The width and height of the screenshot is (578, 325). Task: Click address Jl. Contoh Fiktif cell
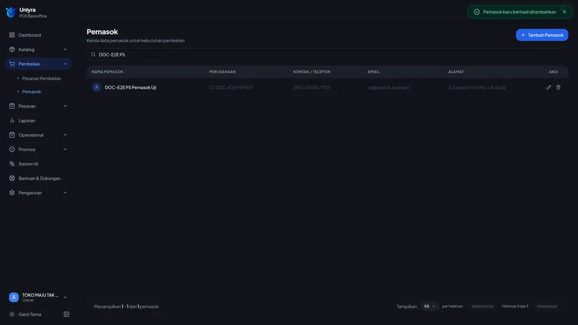[x=477, y=87]
